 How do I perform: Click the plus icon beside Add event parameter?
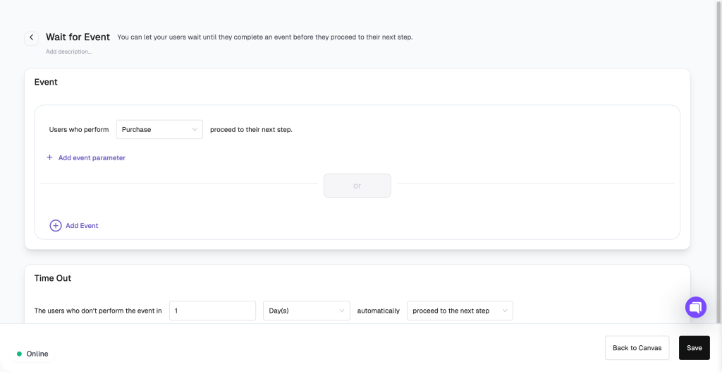[50, 157]
